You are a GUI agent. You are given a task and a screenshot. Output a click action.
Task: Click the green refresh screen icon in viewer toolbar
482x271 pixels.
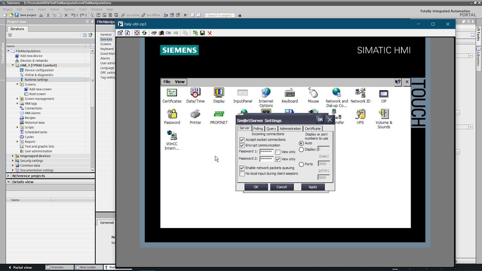144,33
